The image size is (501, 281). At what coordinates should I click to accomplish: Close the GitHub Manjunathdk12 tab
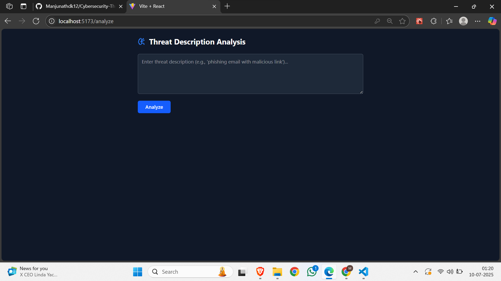121,7
